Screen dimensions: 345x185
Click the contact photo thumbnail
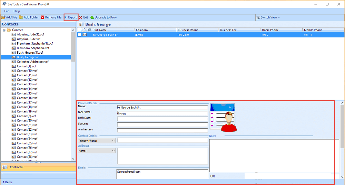point(224,118)
